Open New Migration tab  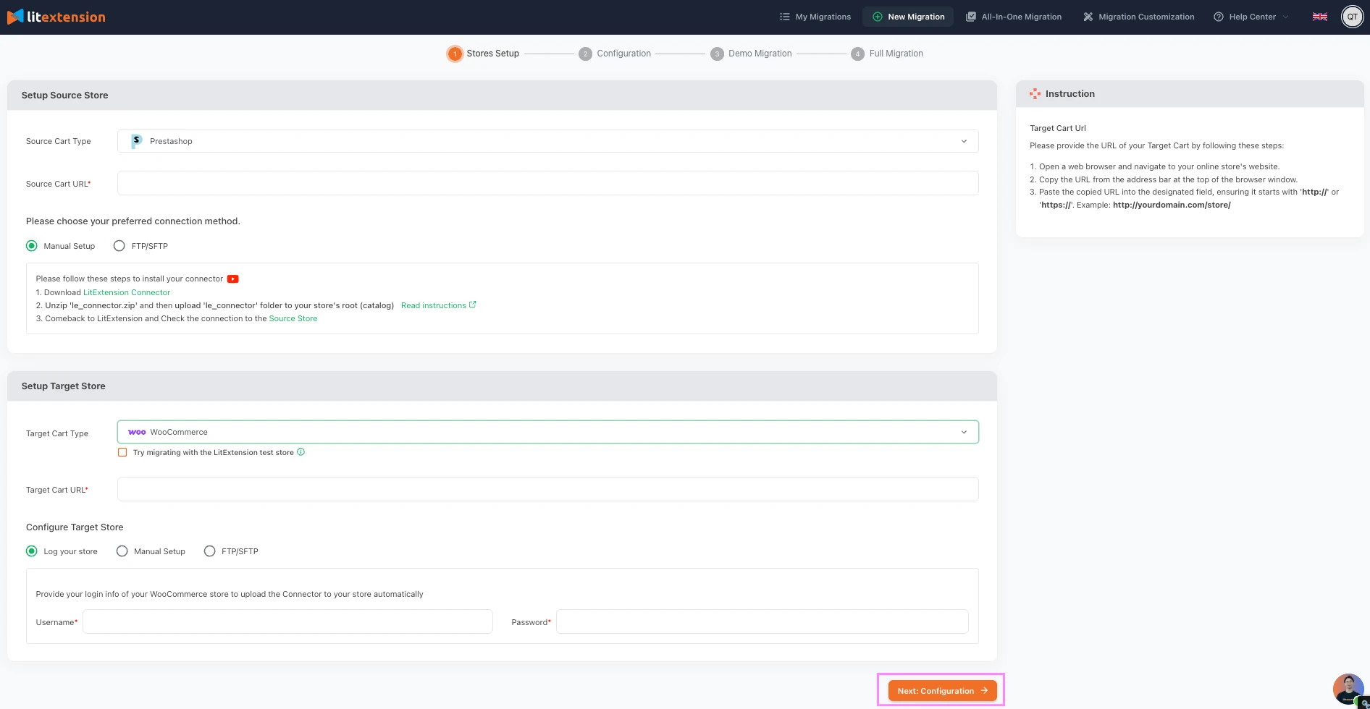tap(908, 17)
